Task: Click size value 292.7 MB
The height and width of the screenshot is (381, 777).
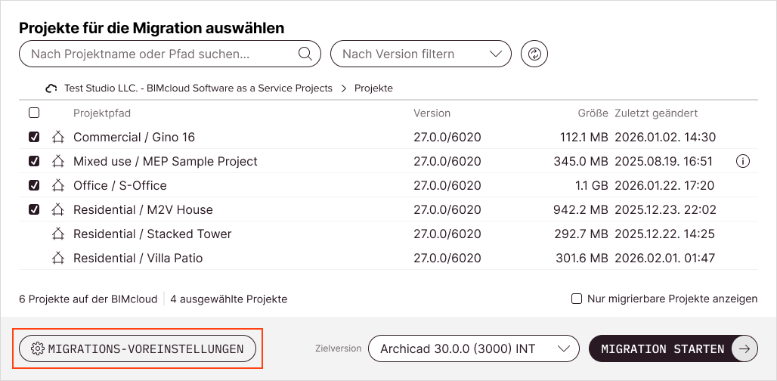Action: (x=581, y=234)
